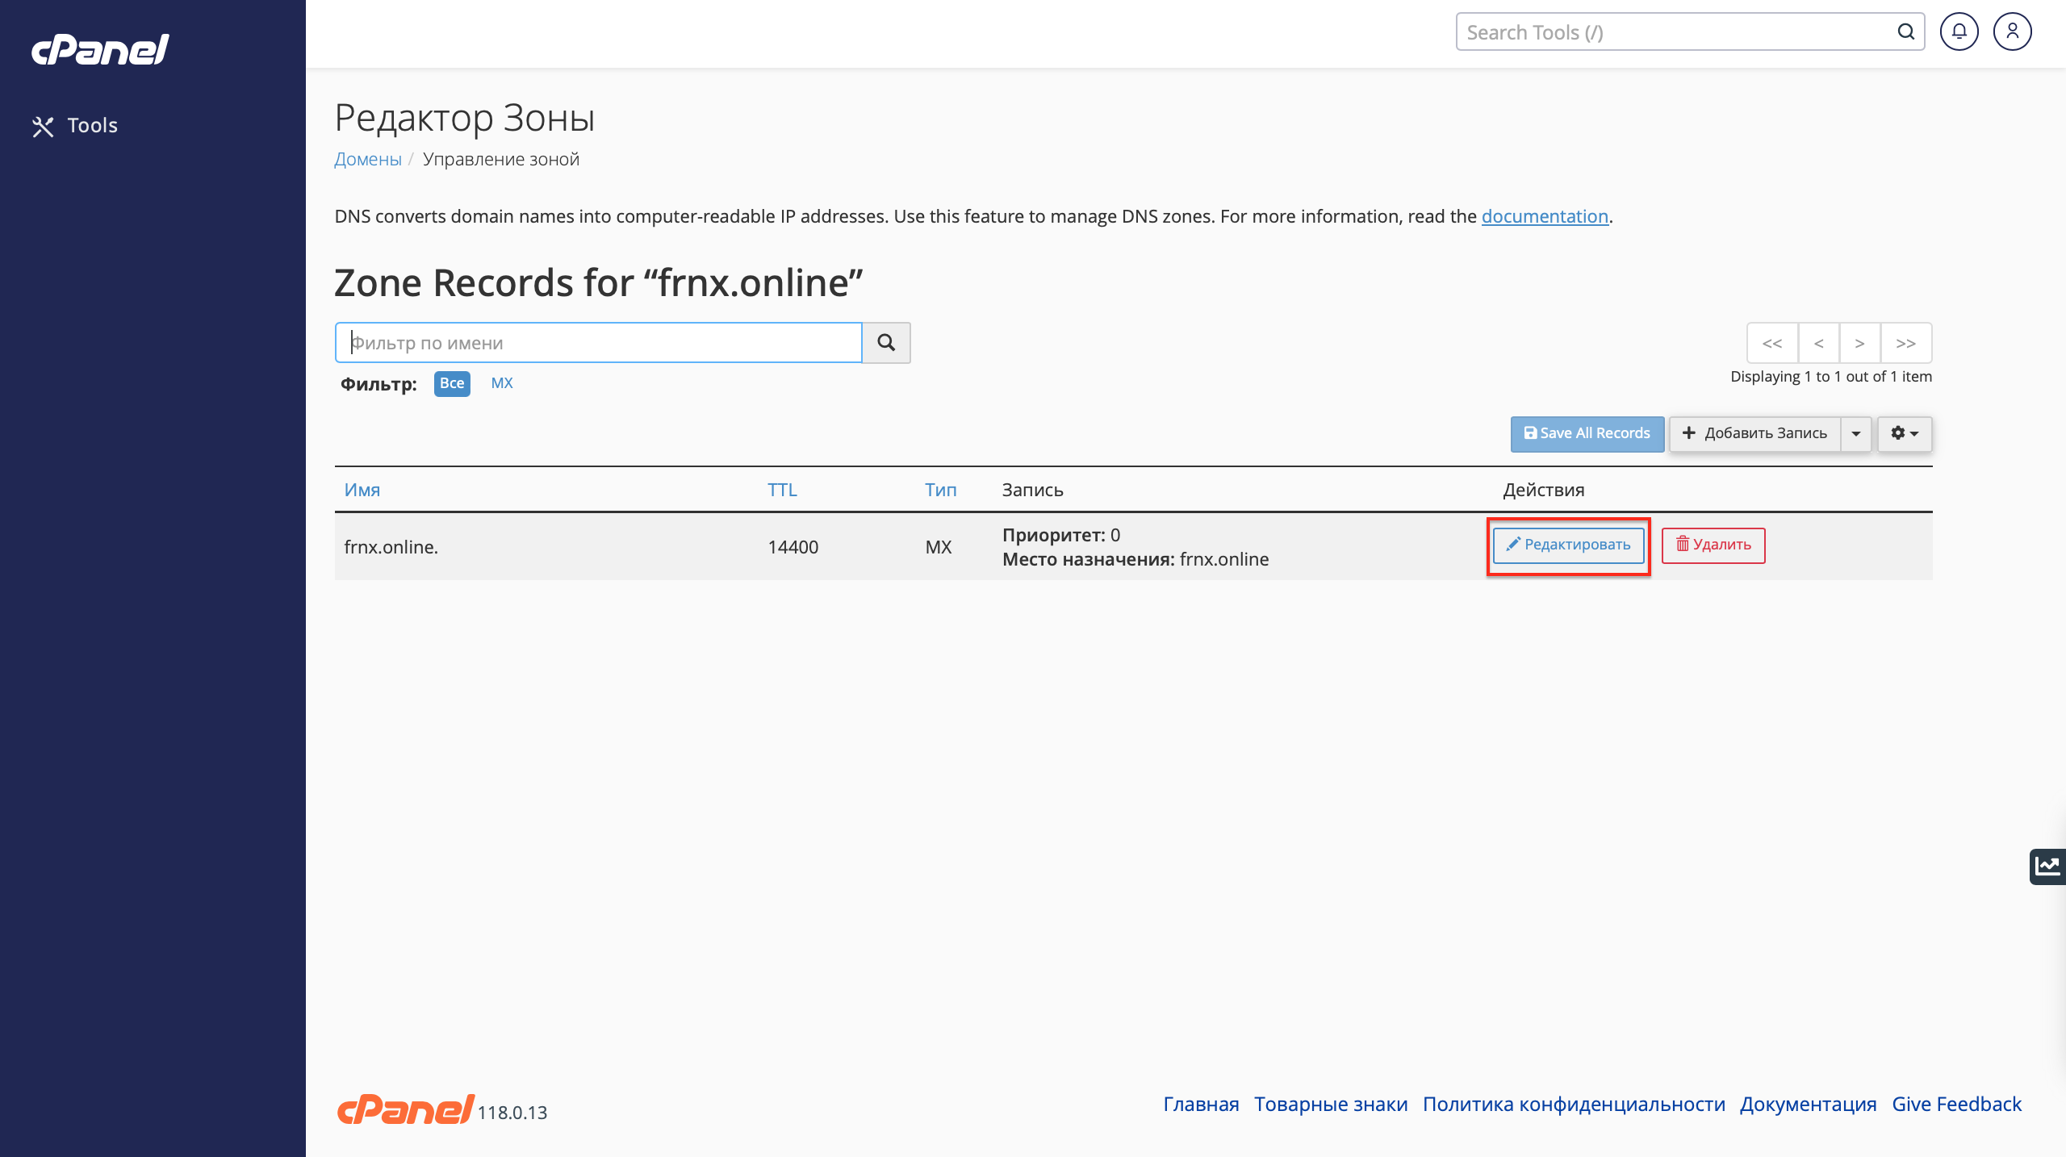2066x1157 pixels.
Task: Open Tools in the sidebar
Action: (75, 126)
